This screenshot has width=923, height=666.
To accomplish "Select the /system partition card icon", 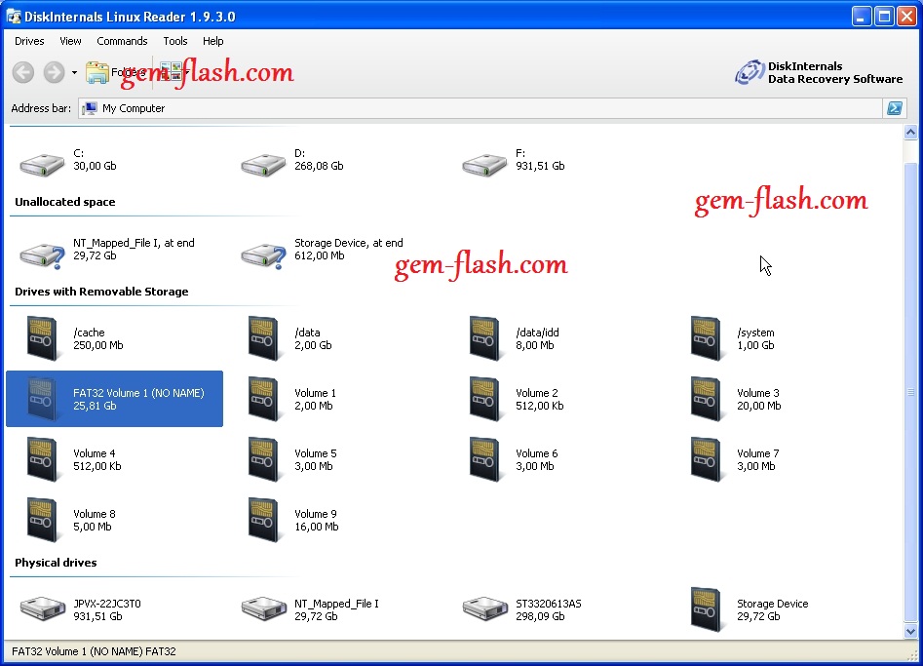I will coord(706,338).
